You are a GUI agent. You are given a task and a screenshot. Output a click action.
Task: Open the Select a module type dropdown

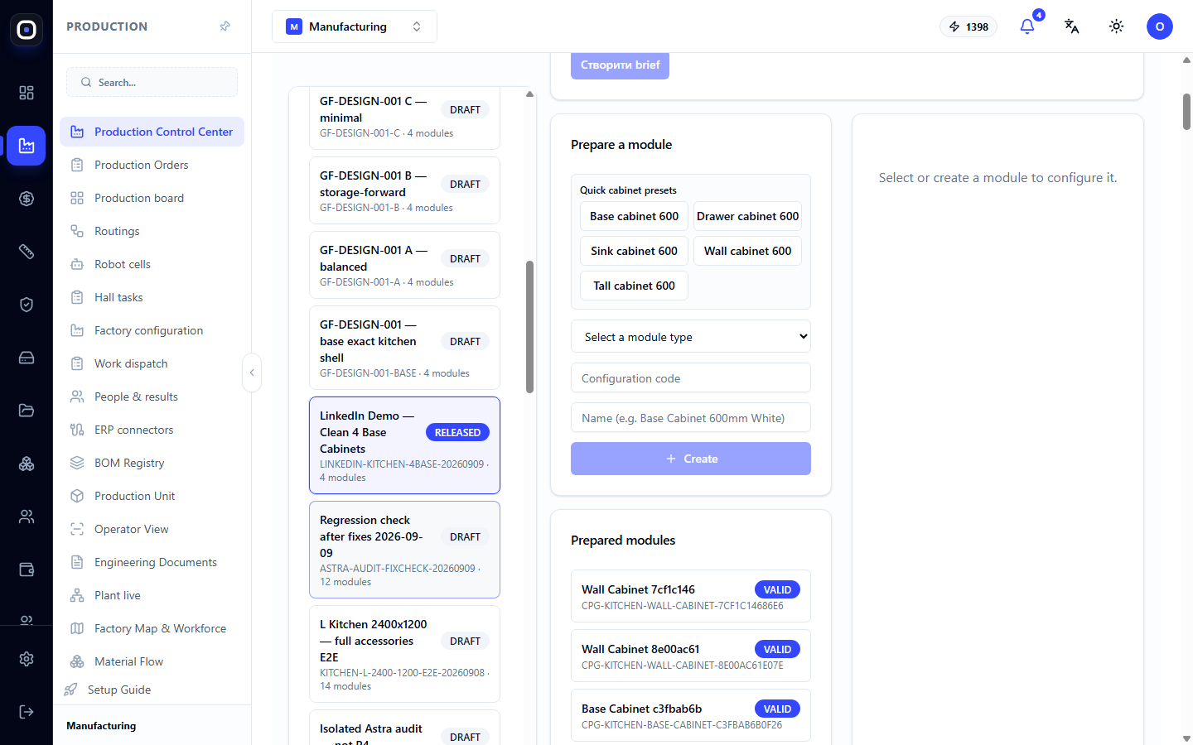[x=691, y=337]
